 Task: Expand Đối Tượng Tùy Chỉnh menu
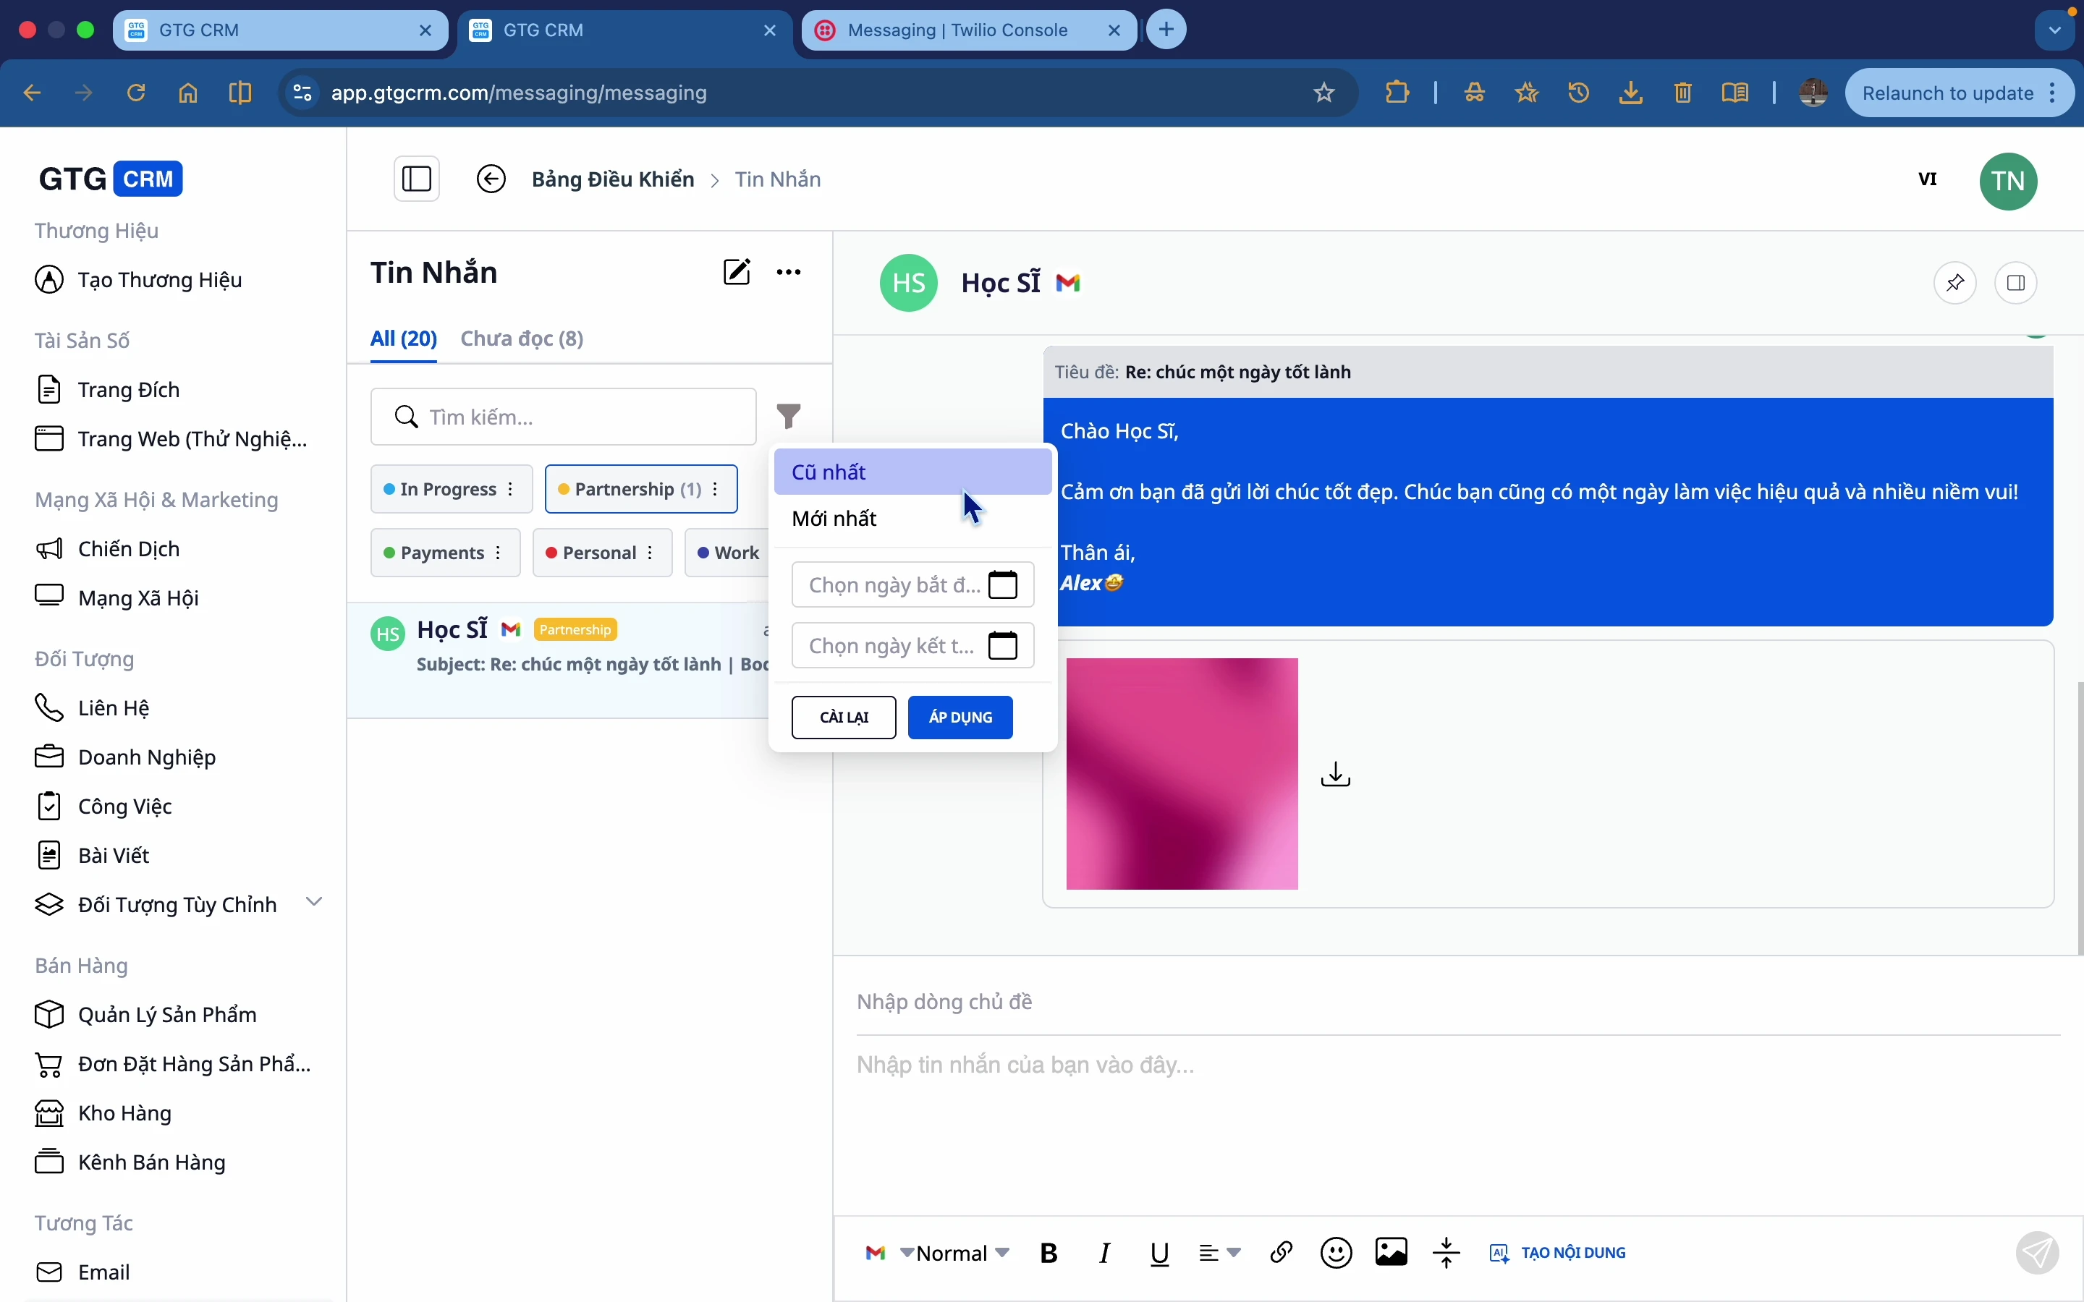pyautogui.click(x=314, y=903)
